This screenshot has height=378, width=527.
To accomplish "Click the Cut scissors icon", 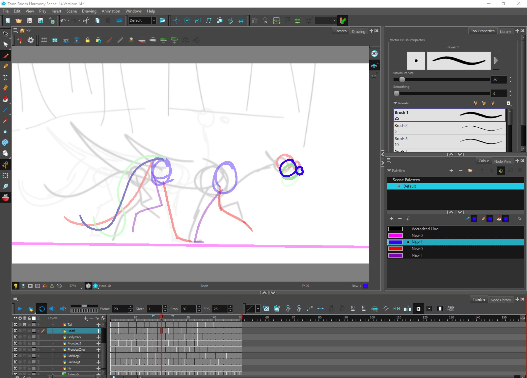I will 86,20.
